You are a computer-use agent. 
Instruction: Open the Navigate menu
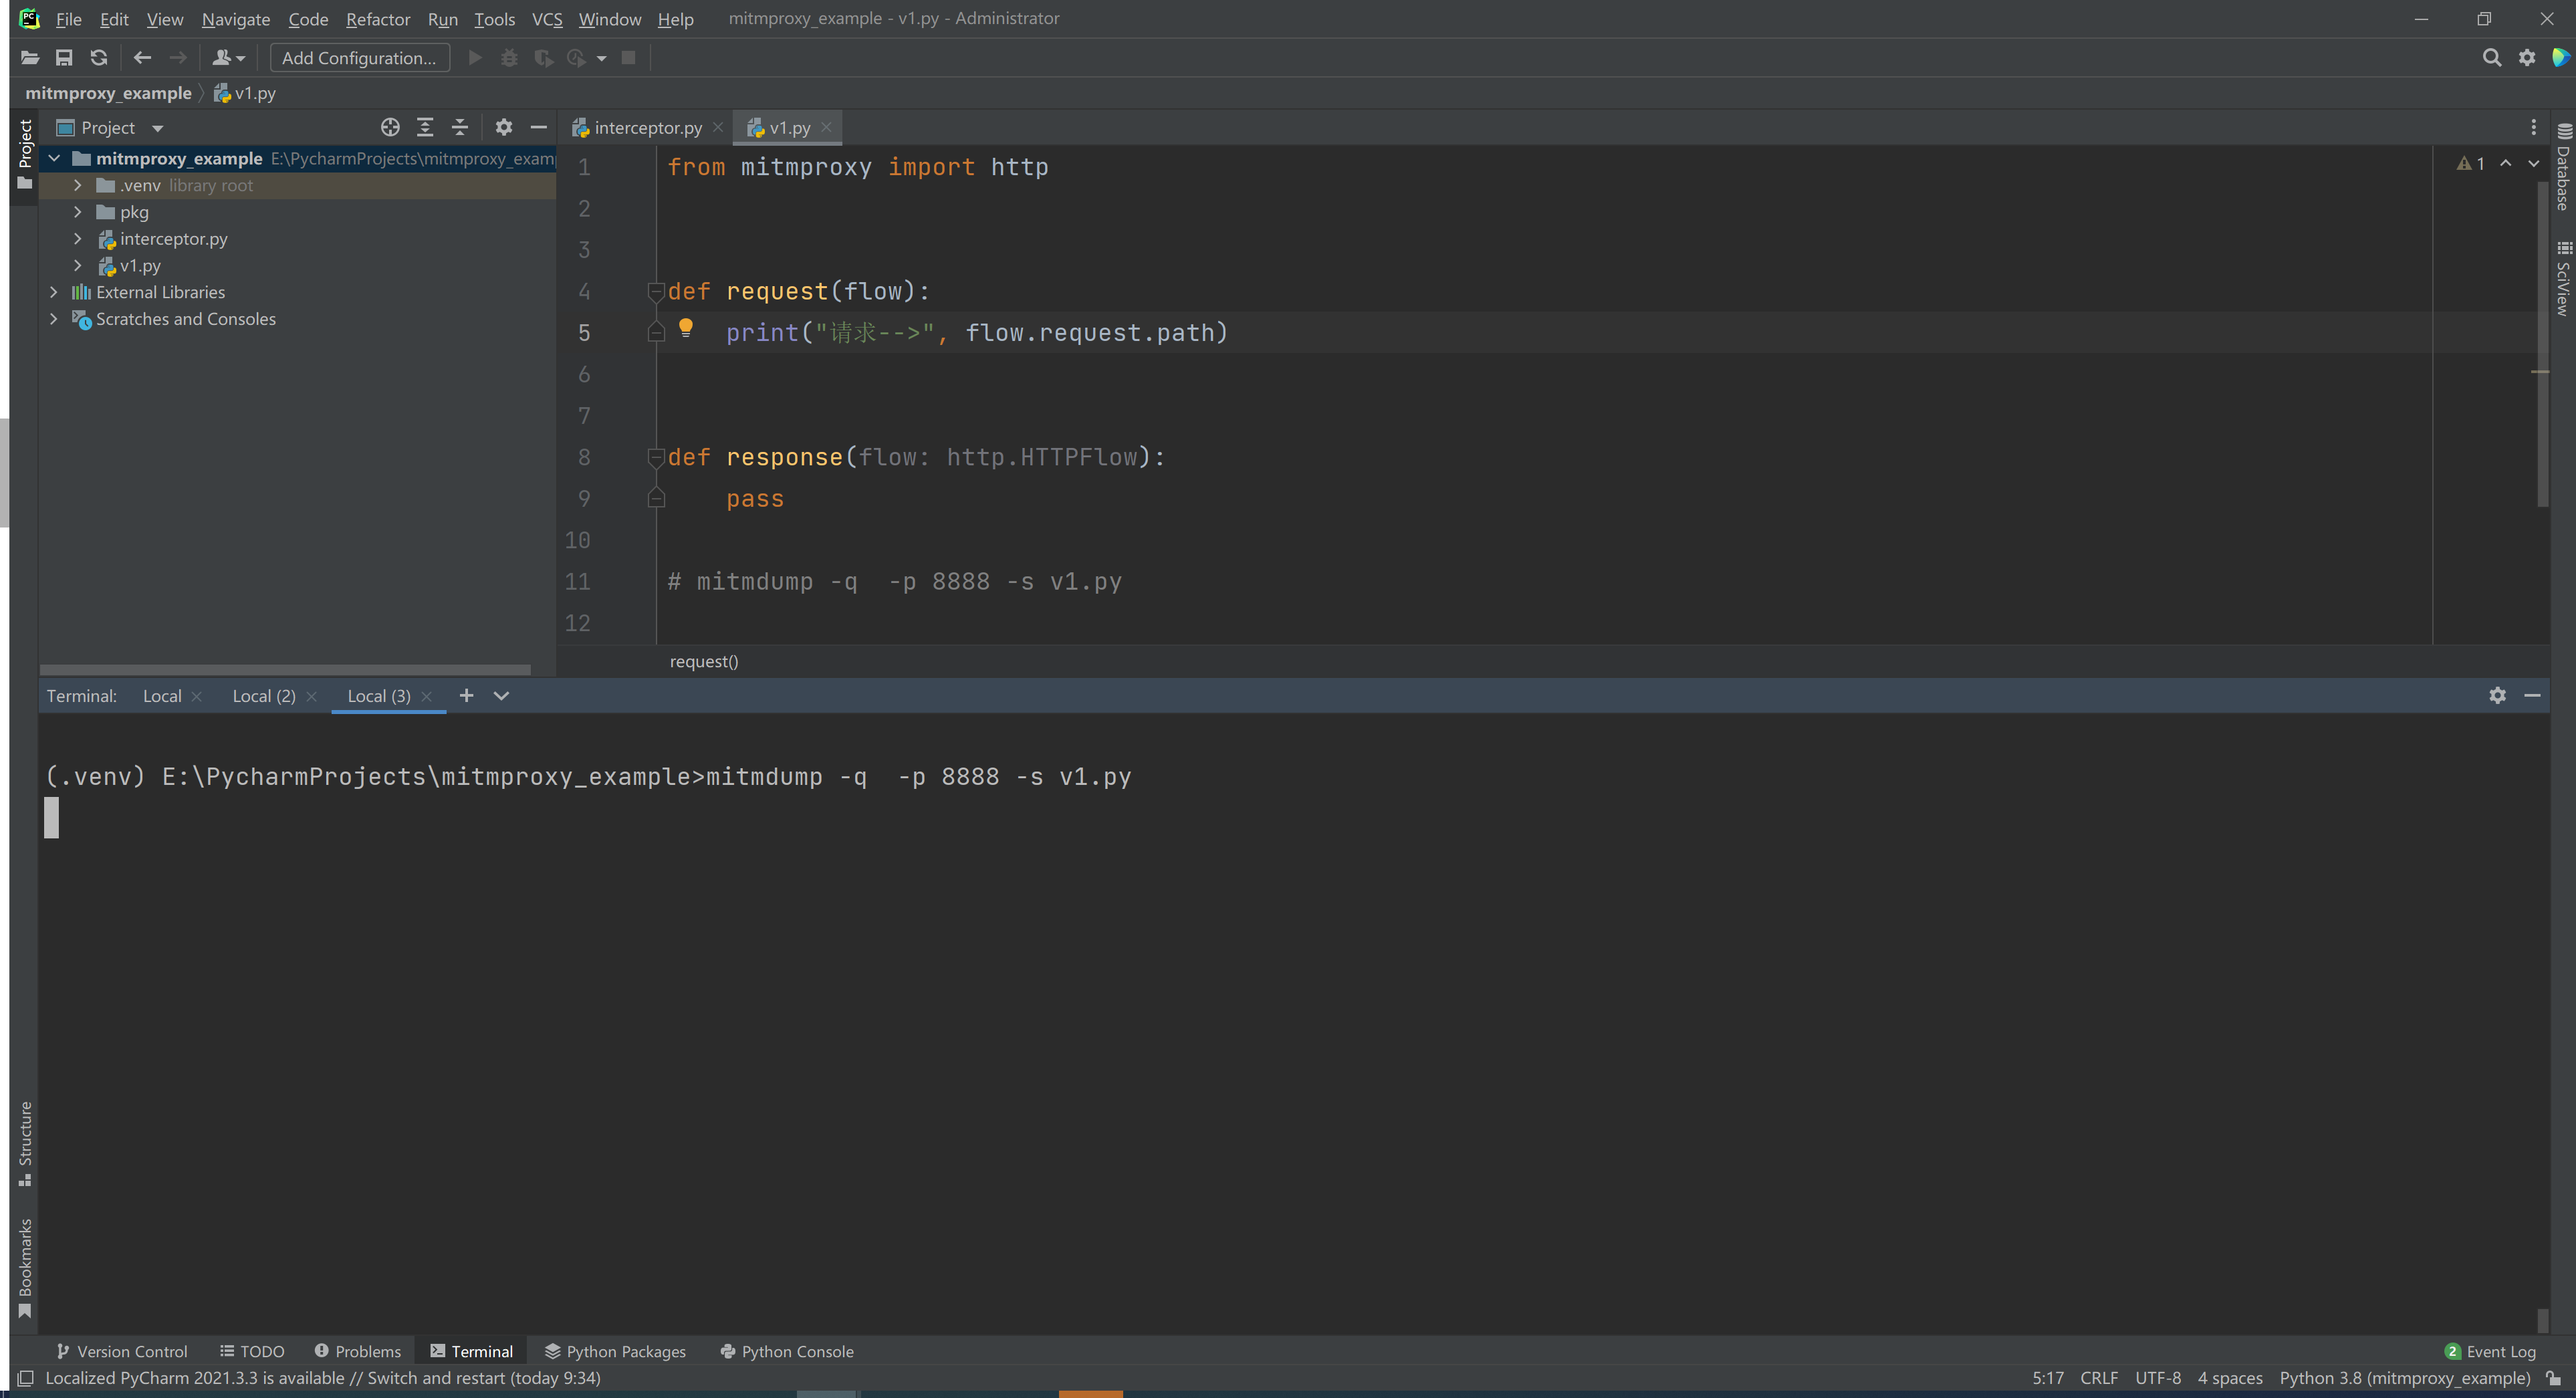pos(236,19)
